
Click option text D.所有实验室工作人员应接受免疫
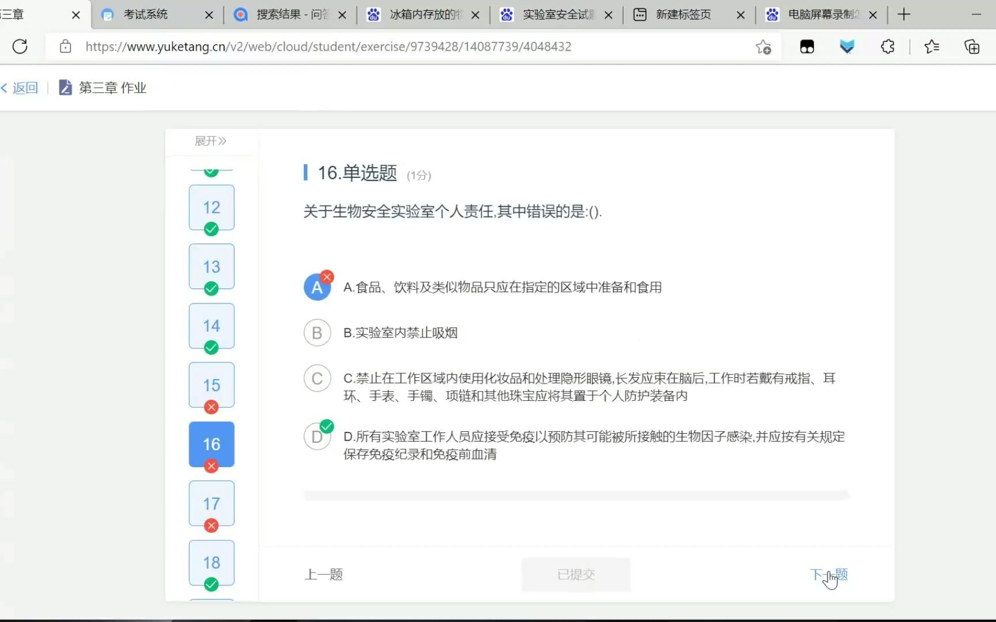click(594, 445)
